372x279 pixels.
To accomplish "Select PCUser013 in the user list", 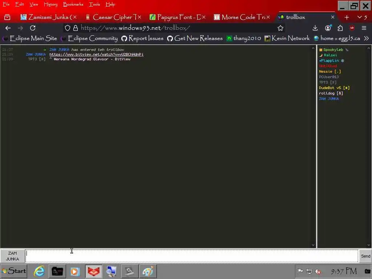I will pos(329,77).
